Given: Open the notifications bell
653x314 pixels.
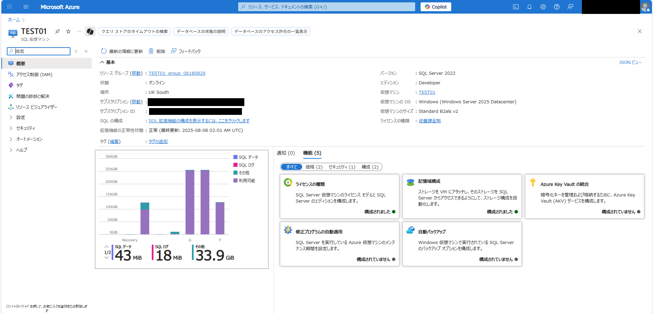Looking at the screenshot, I should tap(529, 7).
